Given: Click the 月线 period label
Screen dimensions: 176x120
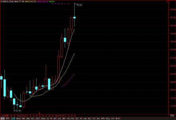Looking at the screenshot, I should tap(172, 116).
